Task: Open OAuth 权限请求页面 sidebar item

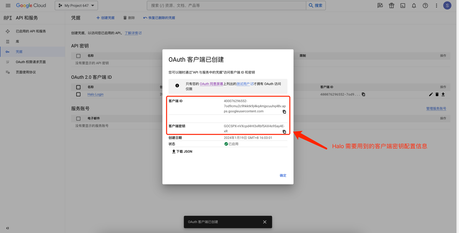Action: point(32,62)
